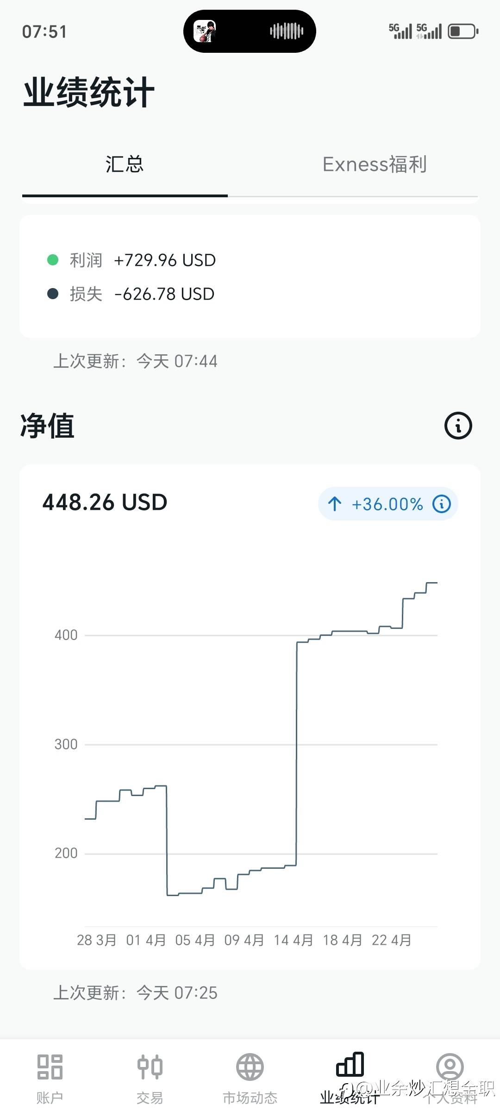The height and width of the screenshot is (1117, 500).
Task: Open the 账户 accounts grid icon
Action: click(x=50, y=1067)
